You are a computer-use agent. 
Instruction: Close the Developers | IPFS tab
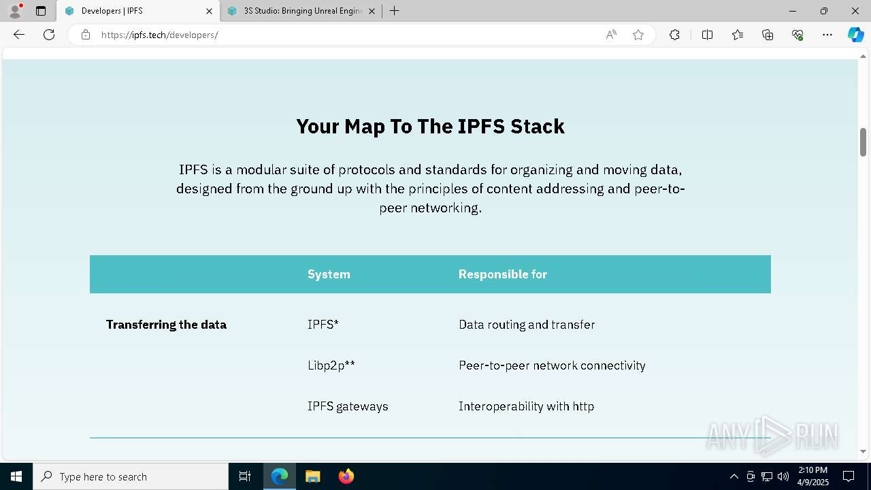(209, 11)
